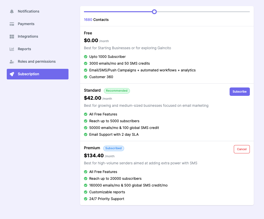Image resolution: width=264 pixels, height=219 pixels.
Task: Click the Standard plan title
Action: [92, 90]
